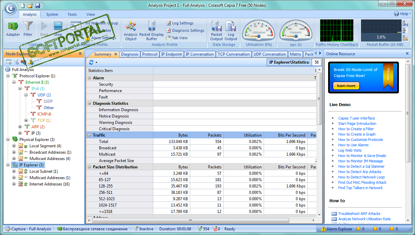The width and height of the screenshot is (415, 235).
Task: Click the Traffic History Chart thumbnail
Action: [336, 30]
